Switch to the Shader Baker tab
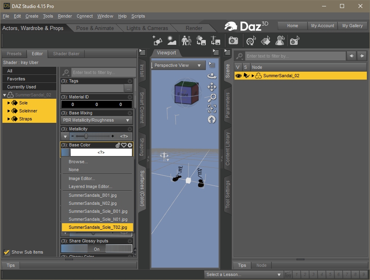This screenshot has height=280, width=370. coord(66,54)
